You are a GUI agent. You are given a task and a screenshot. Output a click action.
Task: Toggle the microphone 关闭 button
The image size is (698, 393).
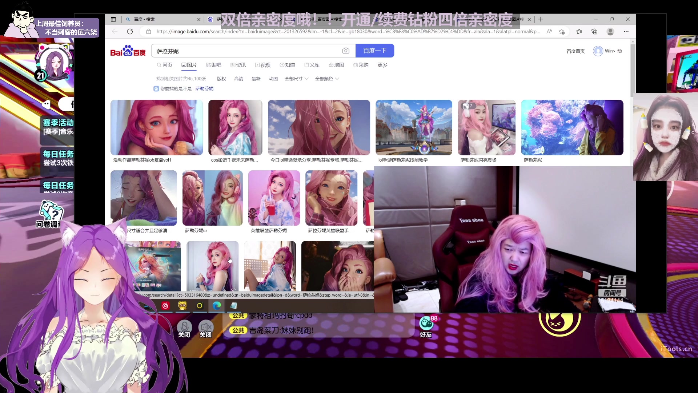184,329
